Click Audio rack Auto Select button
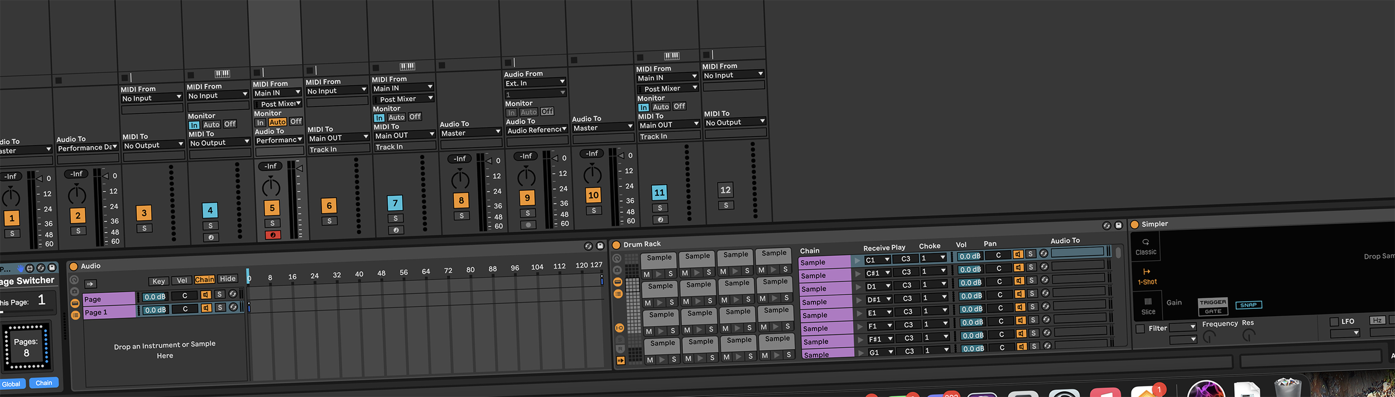Viewport: 1395px width, 397px height. (x=90, y=284)
